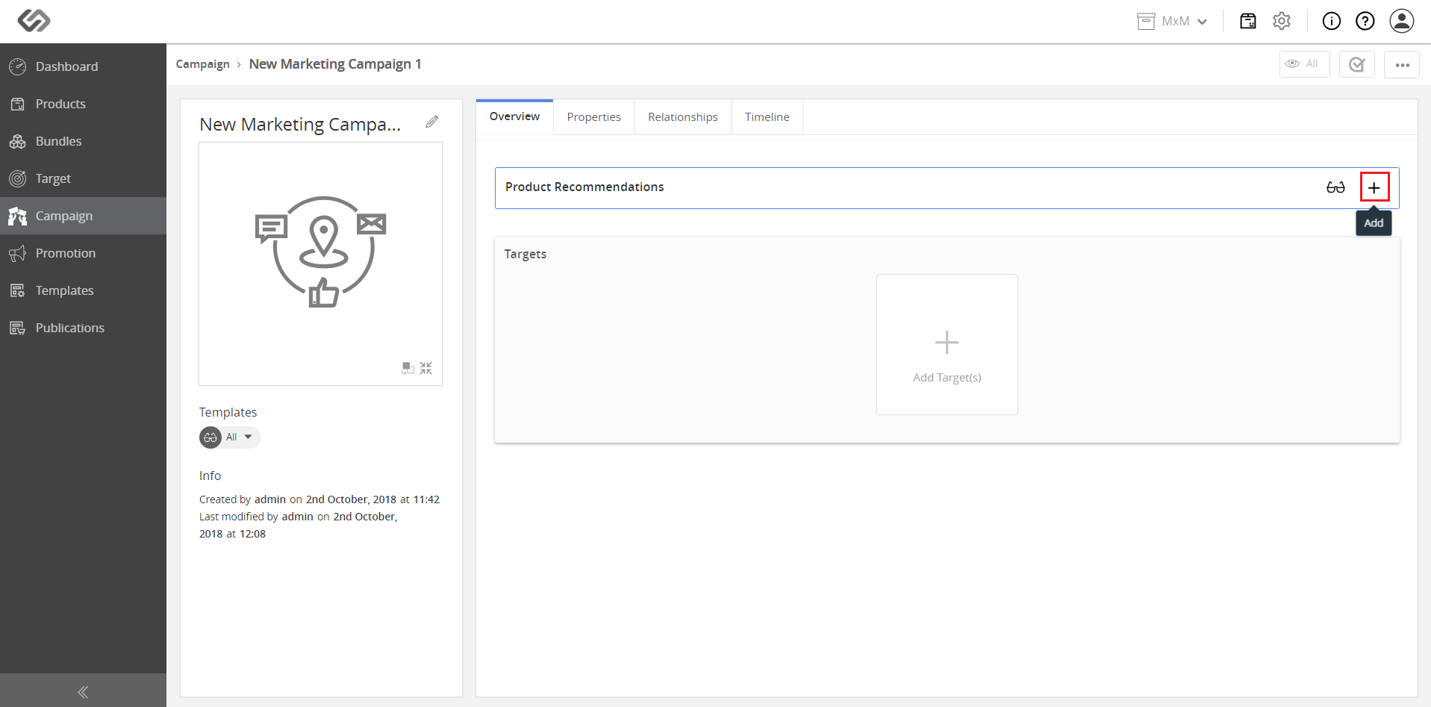Expand the Templates All dropdown
Image resolution: width=1431 pixels, height=707 pixels.
[230, 437]
